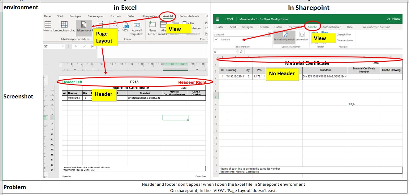Image resolution: width=409 pixels, height=195 pixels.
Task: Open the Automatisieren tab in Excel Online
Action: [332, 27]
